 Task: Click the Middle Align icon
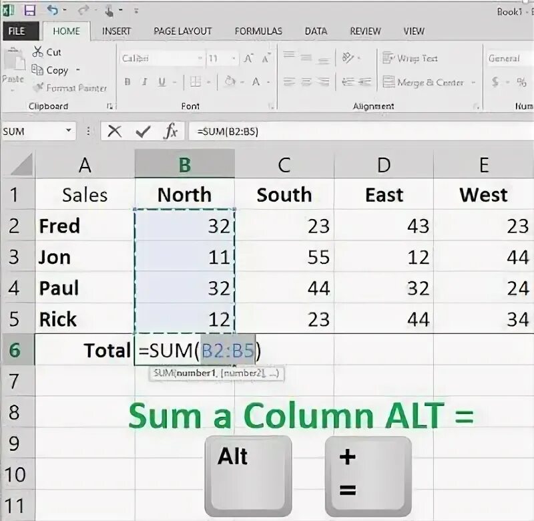306,58
